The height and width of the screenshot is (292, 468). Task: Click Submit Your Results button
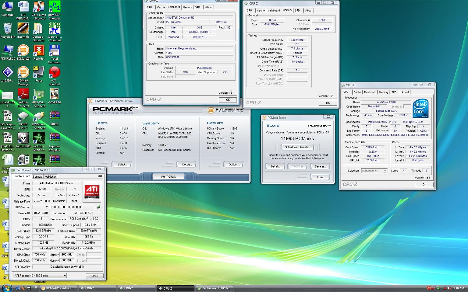(298, 147)
